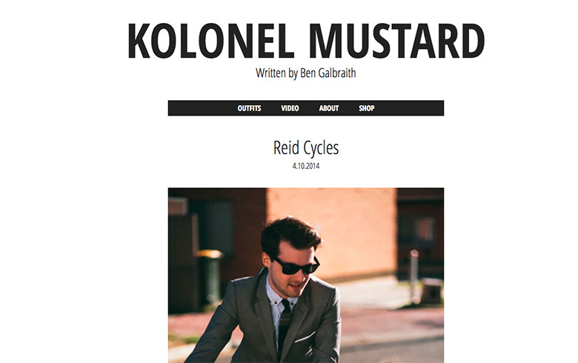Go to the VIDEO section
578x363 pixels.
pos(290,108)
